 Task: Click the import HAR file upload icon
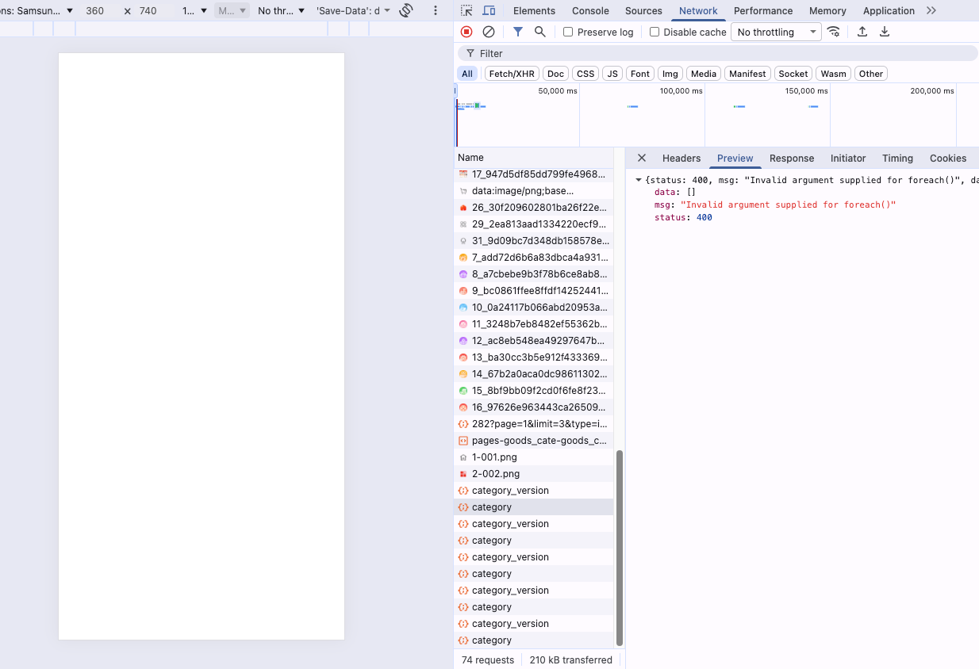tap(862, 32)
